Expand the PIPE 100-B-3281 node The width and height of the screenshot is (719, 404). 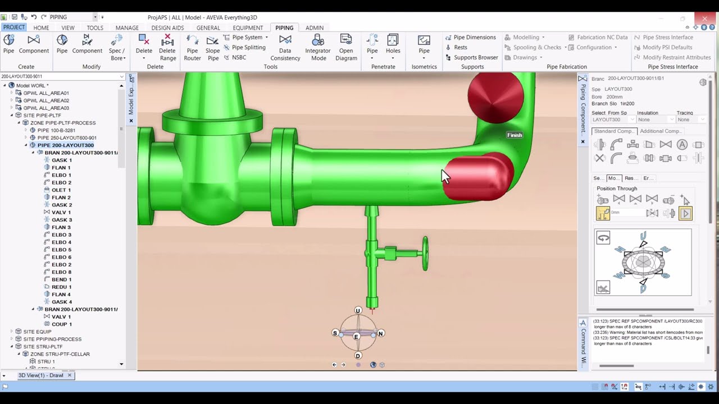pyautogui.click(x=25, y=130)
